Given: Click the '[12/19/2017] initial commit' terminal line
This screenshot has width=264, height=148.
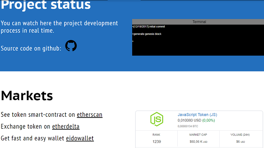Looking at the screenshot, I should (x=148, y=27).
